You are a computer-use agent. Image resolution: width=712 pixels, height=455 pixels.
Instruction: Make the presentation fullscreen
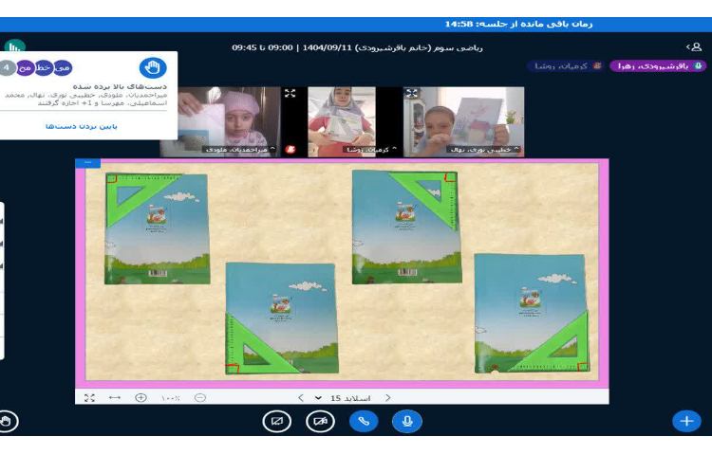point(90,397)
